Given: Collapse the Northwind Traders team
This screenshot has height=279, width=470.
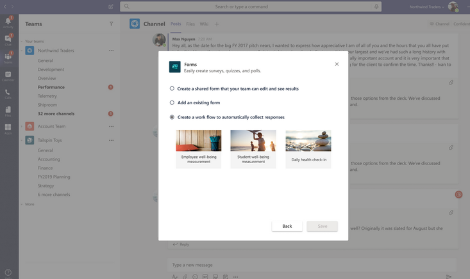Looking at the screenshot, I should click(22, 51).
